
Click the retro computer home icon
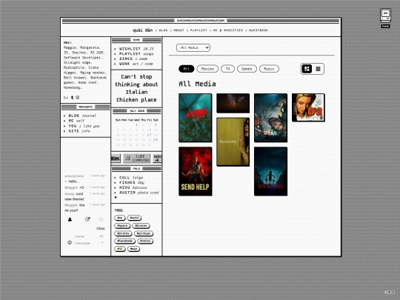pyautogui.click(x=385, y=16)
